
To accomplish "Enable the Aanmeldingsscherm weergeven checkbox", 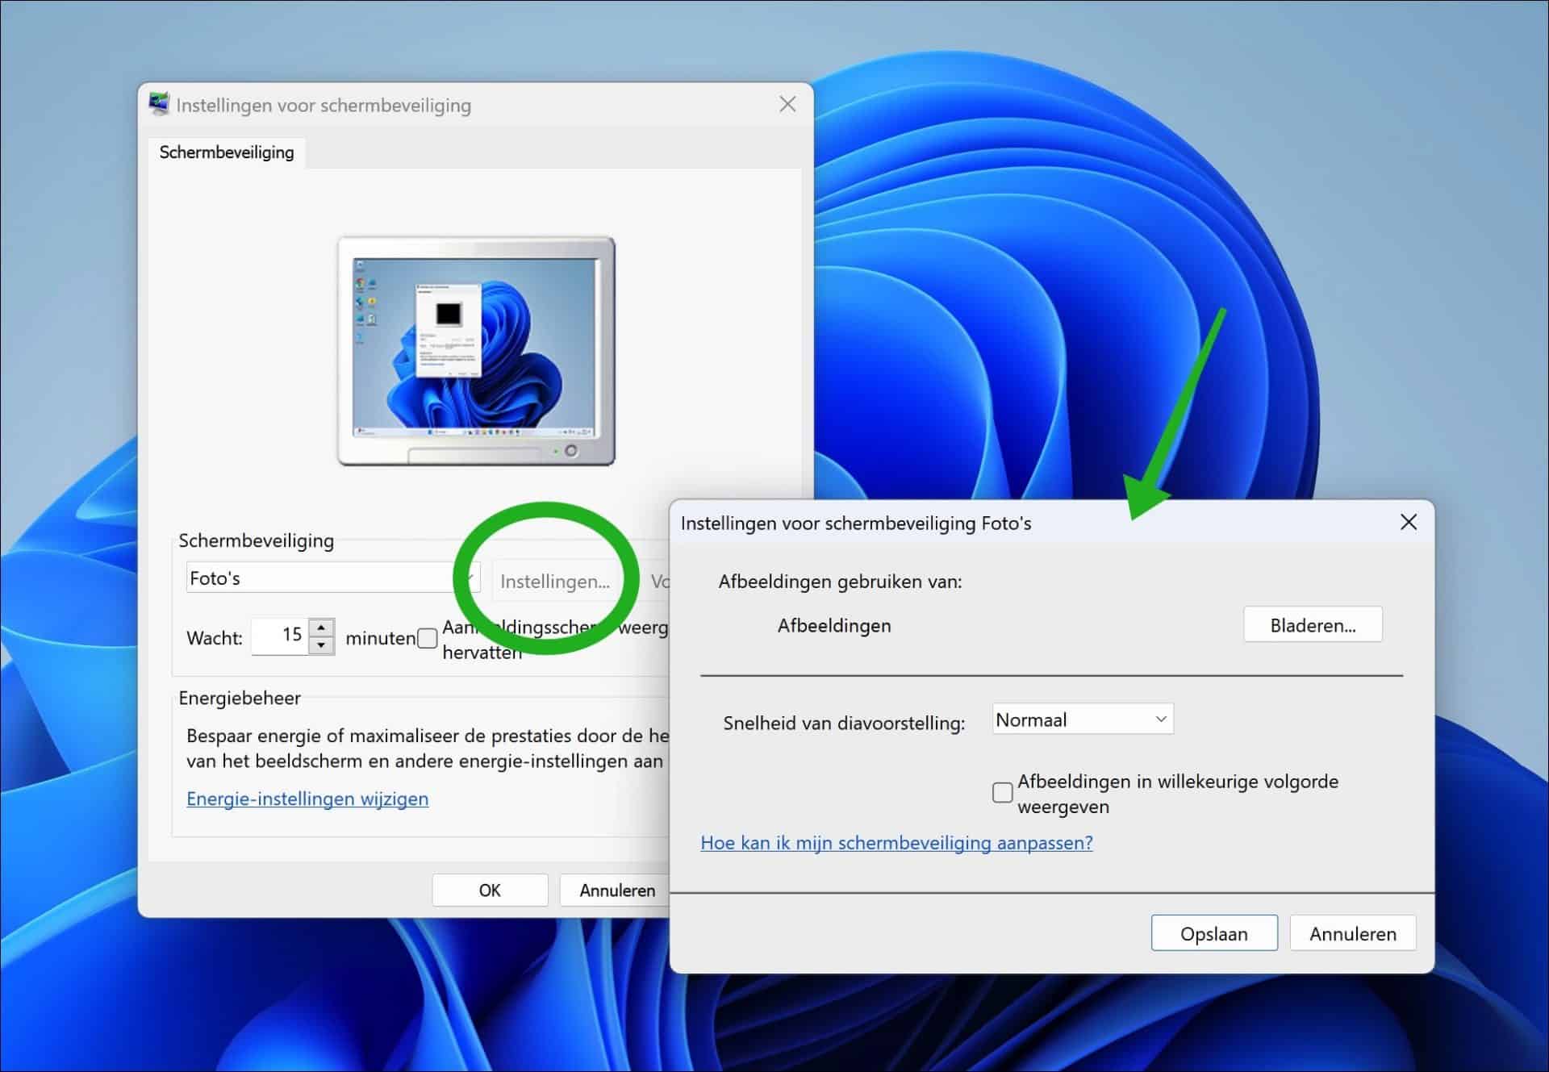I will pos(427,637).
